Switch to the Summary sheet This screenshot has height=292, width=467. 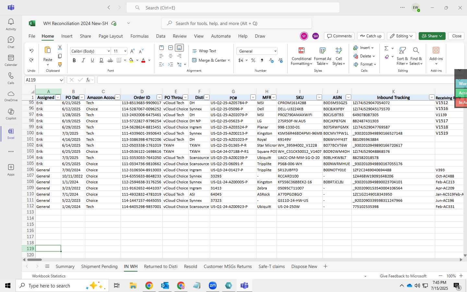tap(65, 266)
